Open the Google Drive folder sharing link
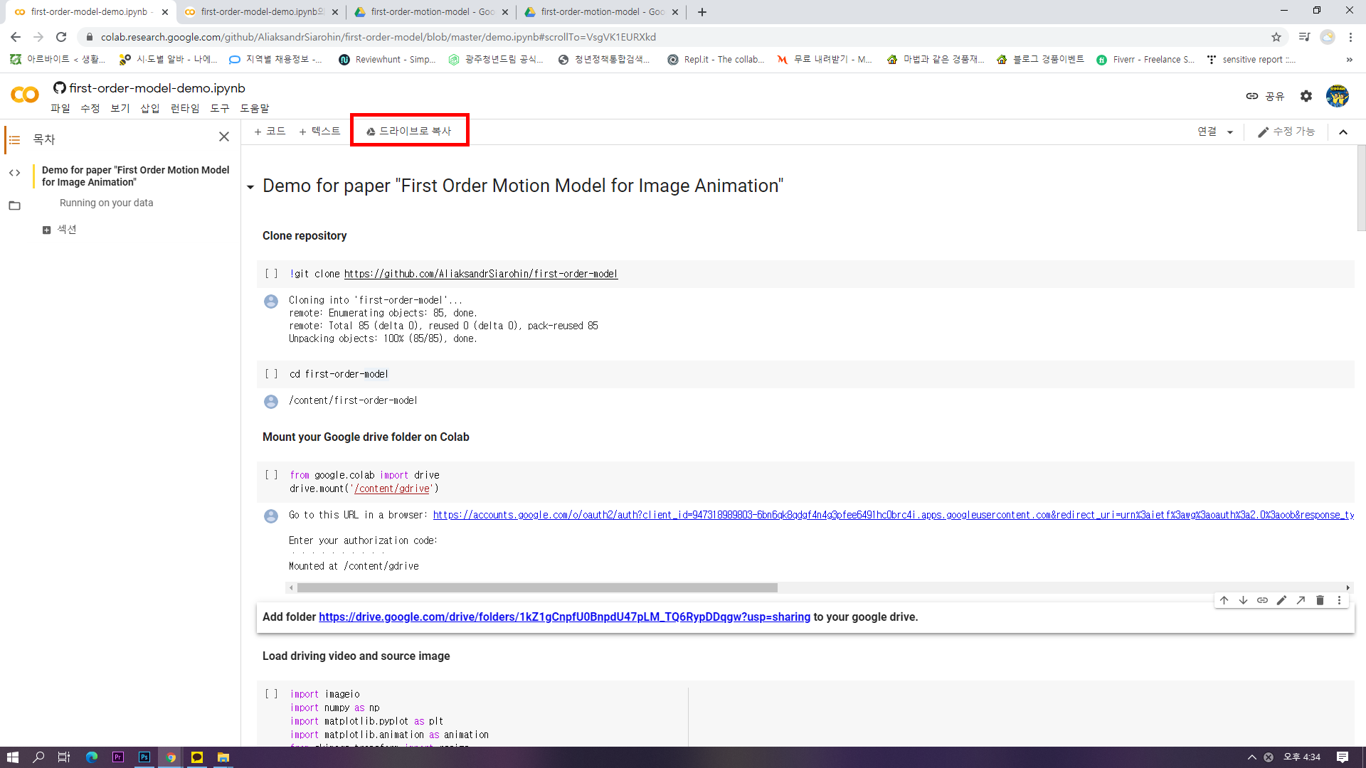The width and height of the screenshot is (1366, 768). [x=564, y=617]
